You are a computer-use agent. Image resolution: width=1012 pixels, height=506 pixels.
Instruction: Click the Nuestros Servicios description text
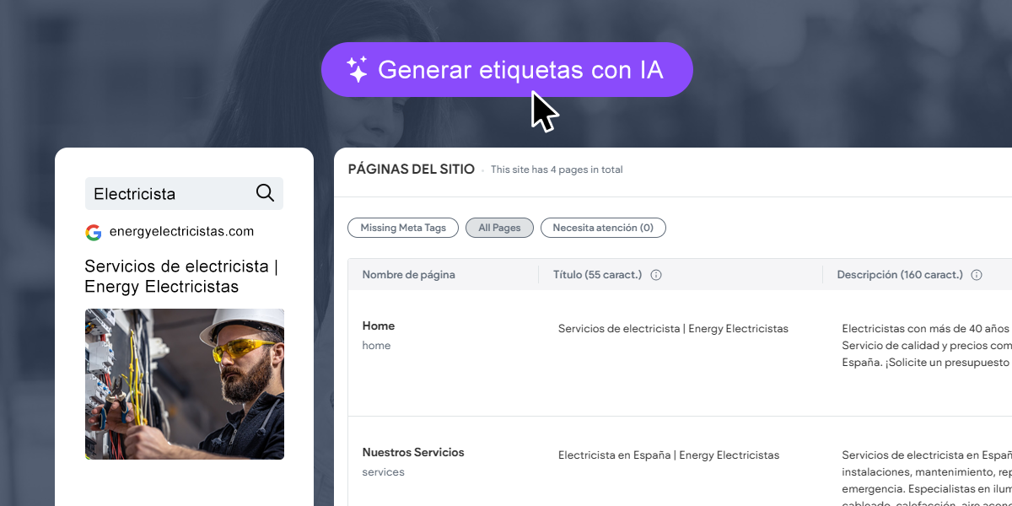pyautogui.click(x=927, y=477)
